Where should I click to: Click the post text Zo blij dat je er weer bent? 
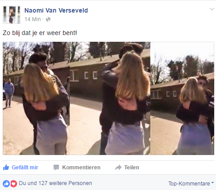pyautogui.click(x=40, y=33)
